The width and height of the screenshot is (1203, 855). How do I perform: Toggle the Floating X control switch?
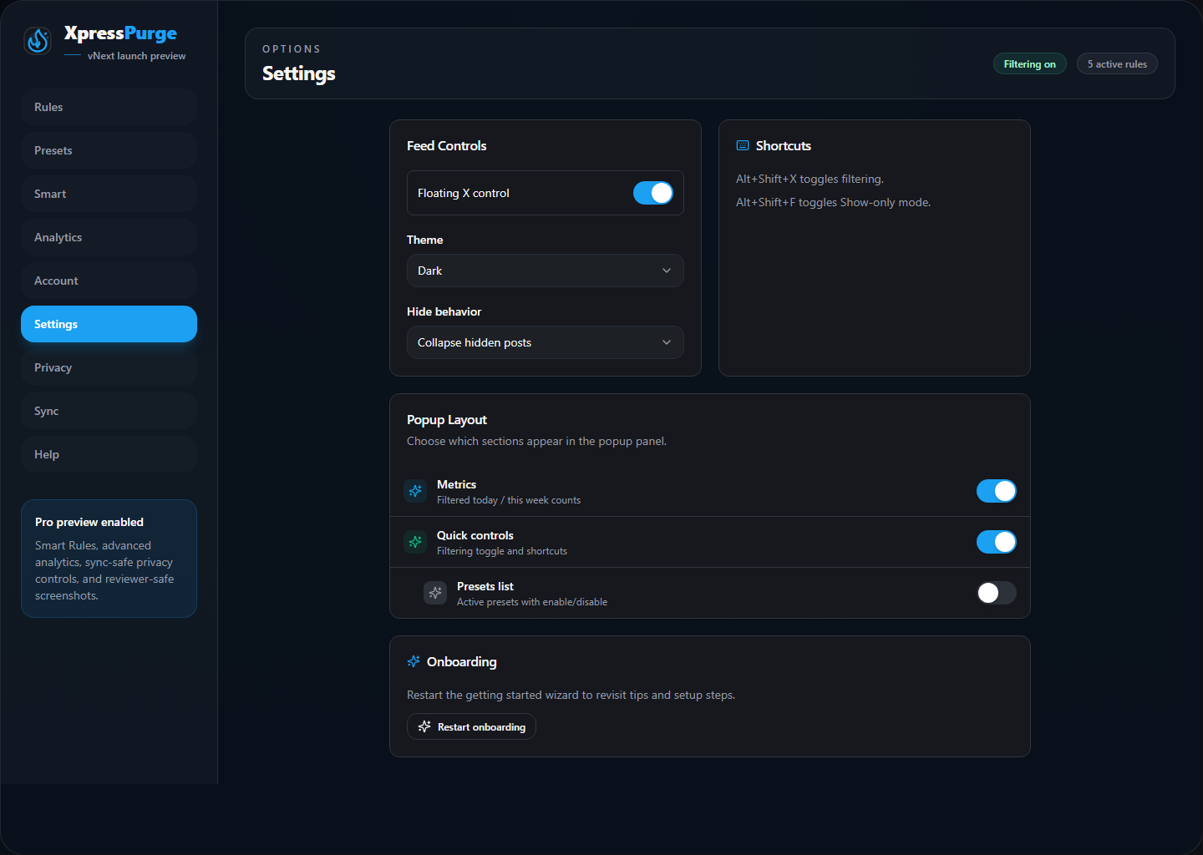[x=653, y=193]
